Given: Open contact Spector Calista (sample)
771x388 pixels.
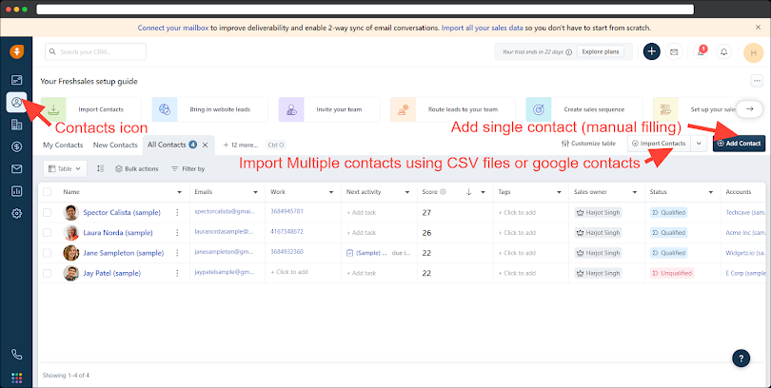Looking at the screenshot, I should pos(122,213).
